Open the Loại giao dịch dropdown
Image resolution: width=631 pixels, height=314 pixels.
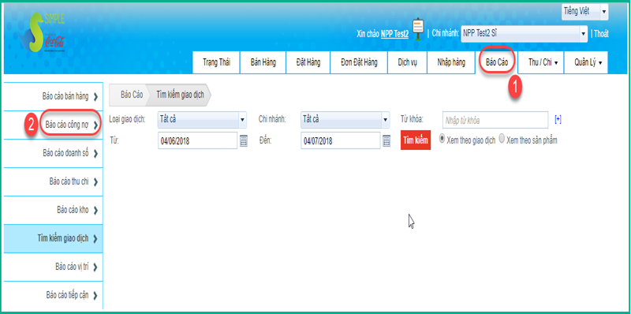[202, 119]
